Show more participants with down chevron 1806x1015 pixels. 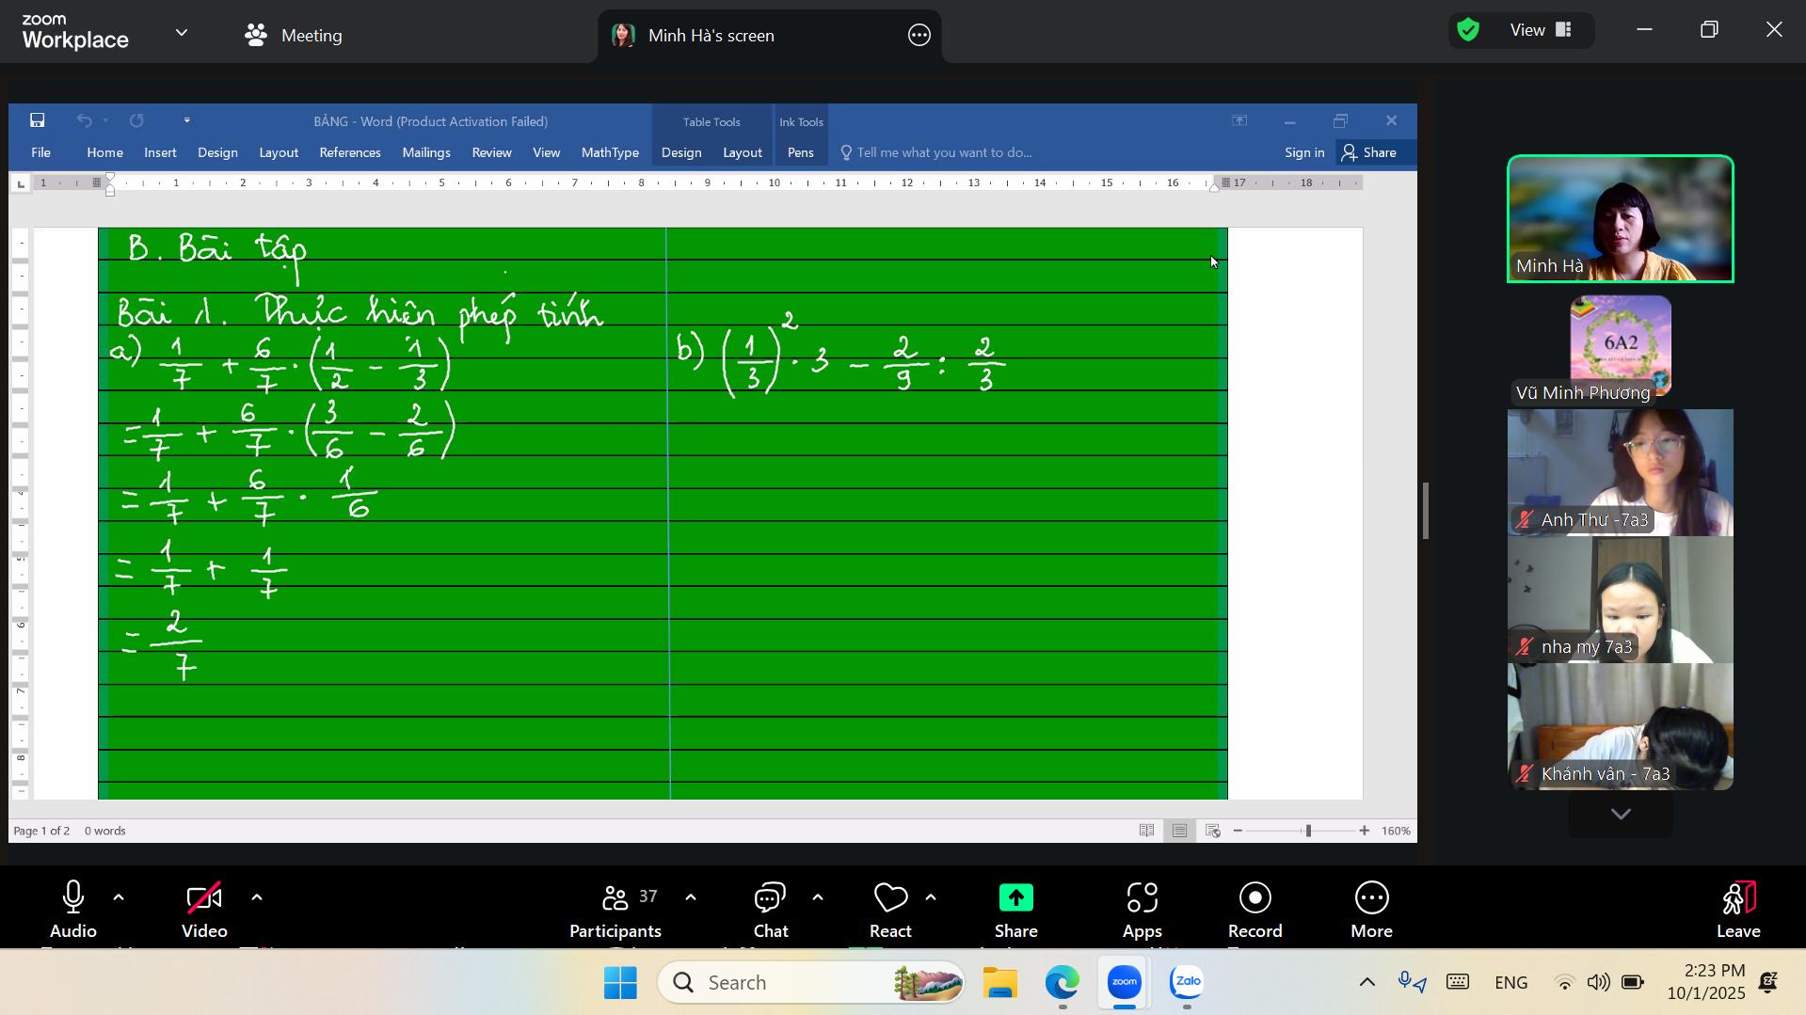[x=1620, y=815]
